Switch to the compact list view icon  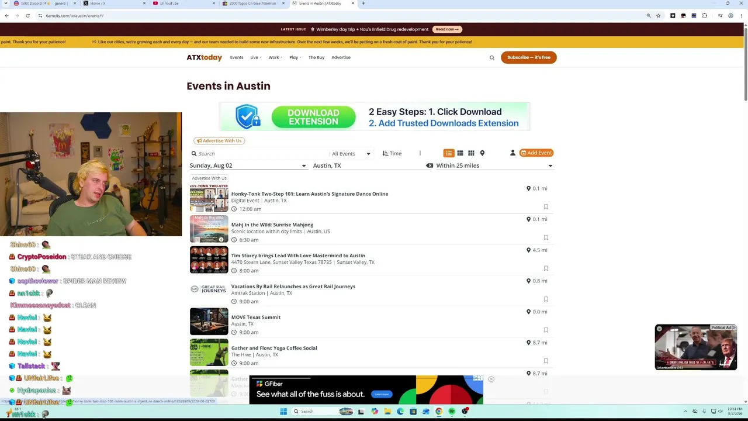(460, 153)
